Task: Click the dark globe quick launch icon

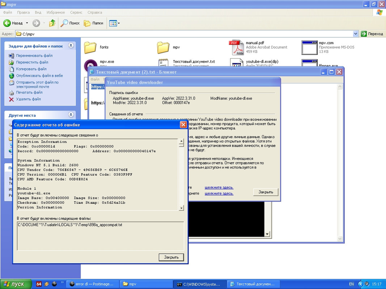Action: pos(54,284)
